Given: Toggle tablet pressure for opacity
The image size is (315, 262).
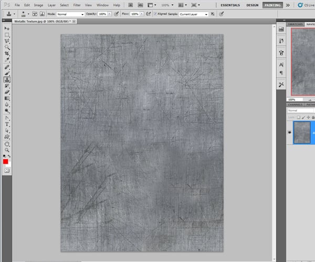Looking at the screenshot, I should click(117, 14).
